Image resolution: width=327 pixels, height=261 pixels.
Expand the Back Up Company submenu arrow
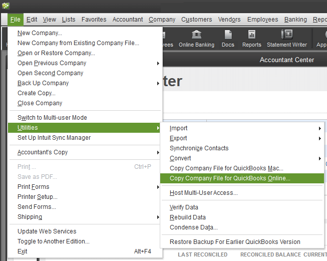pyautogui.click(x=158, y=84)
